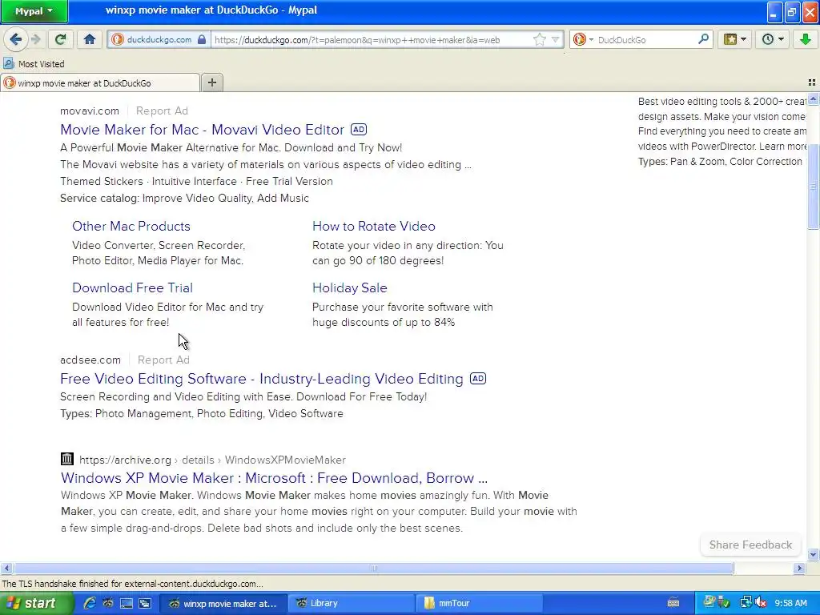Click the movavi.com domain text
This screenshot has width=820, height=615.
click(90, 111)
